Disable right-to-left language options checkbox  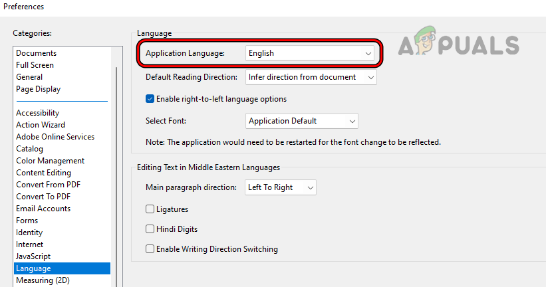[x=150, y=99]
